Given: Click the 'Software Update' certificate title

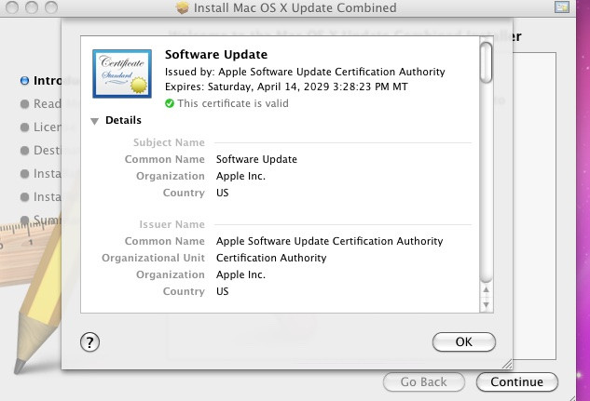Looking at the screenshot, I should point(216,55).
